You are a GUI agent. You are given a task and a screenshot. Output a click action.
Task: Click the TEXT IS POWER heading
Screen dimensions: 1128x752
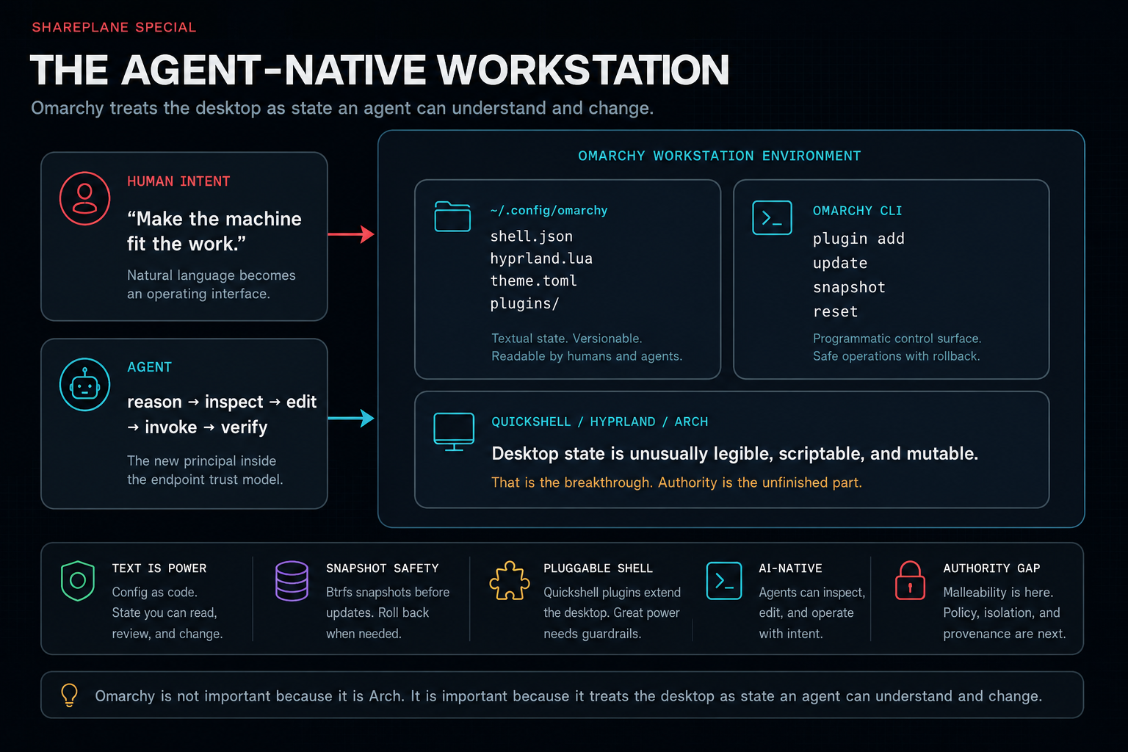coord(159,568)
